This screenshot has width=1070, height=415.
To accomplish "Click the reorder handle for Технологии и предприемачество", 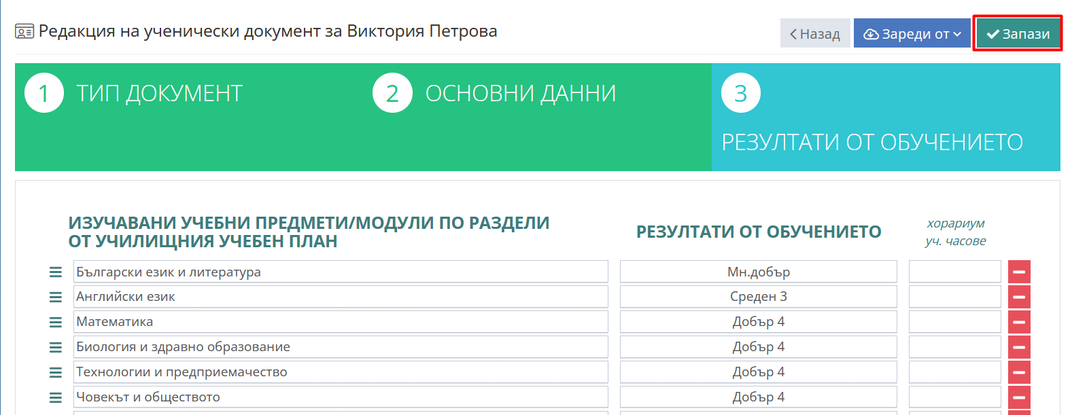I will tap(56, 372).
